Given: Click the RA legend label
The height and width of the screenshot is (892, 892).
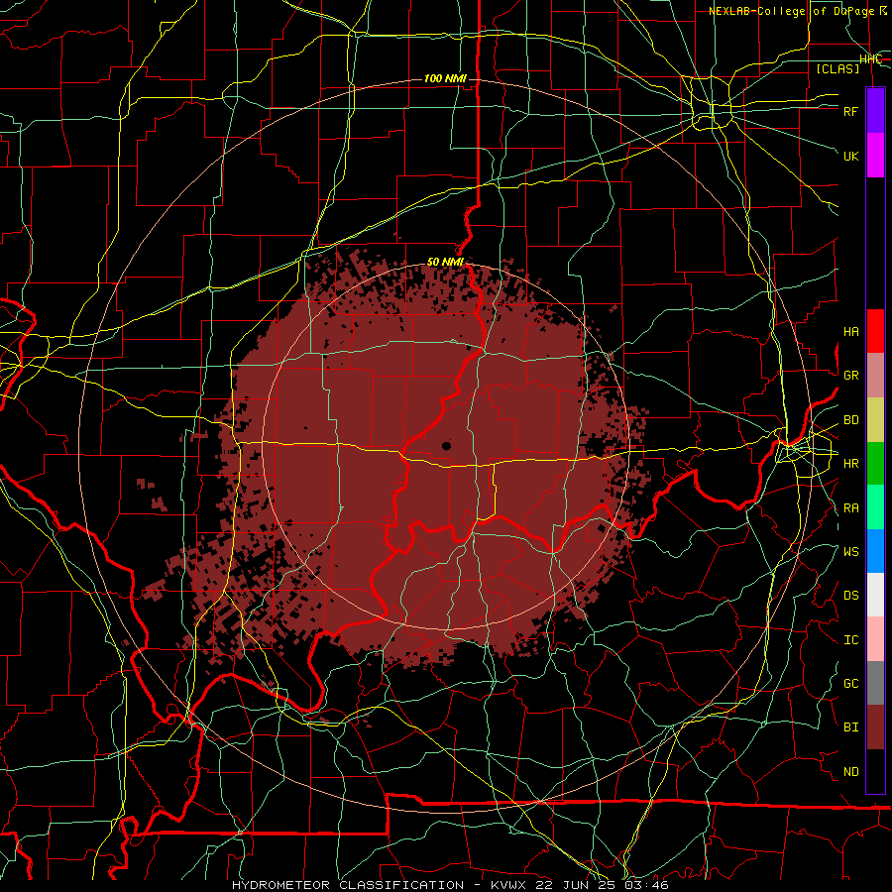Looking at the screenshot, I should pyautogui.click(x=850, y=508).
